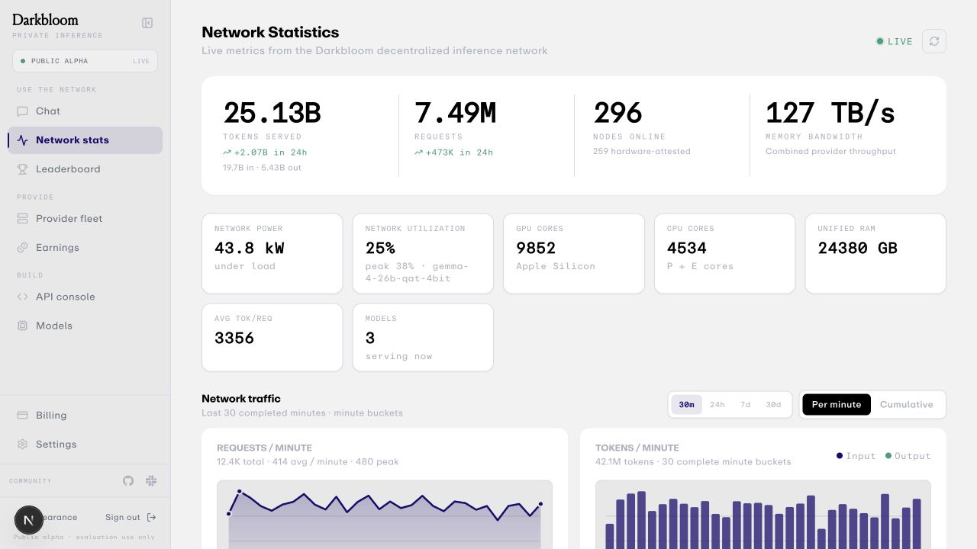The height and width of the screenshot is (549, 977).
Task: Switch traffic range to 7d
Action: 746,405
